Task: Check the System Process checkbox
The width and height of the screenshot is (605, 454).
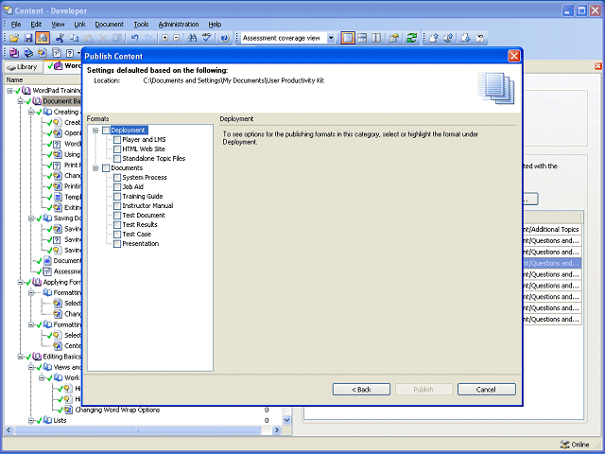Action: 117,178
